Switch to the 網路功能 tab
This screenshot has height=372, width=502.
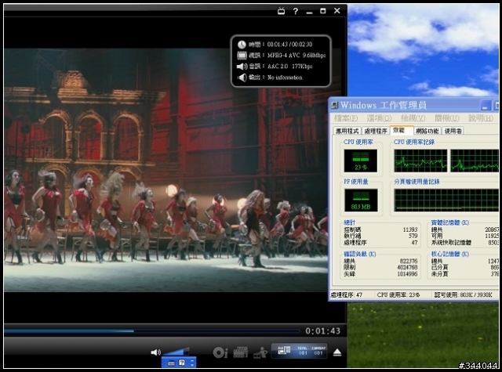[x=427, y=131]
